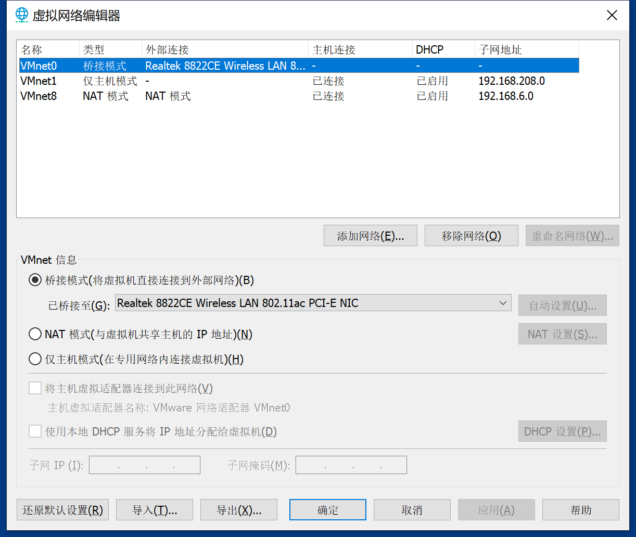This screenshot has height=537, width=636.
Task: Click VMnet8 NAT 模式 external connection cell
Action: click(x=168, y=96)
